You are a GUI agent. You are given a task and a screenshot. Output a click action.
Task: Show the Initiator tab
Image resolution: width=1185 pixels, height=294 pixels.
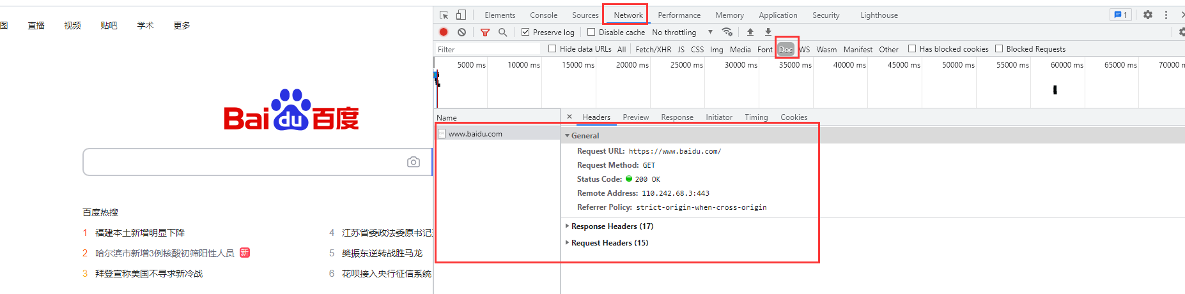coord(718,117)
